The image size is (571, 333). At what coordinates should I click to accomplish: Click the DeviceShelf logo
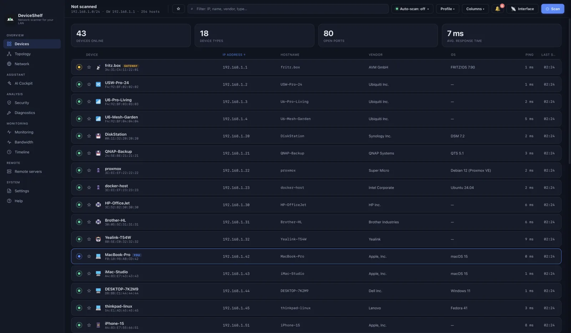(x=10, y=19)
